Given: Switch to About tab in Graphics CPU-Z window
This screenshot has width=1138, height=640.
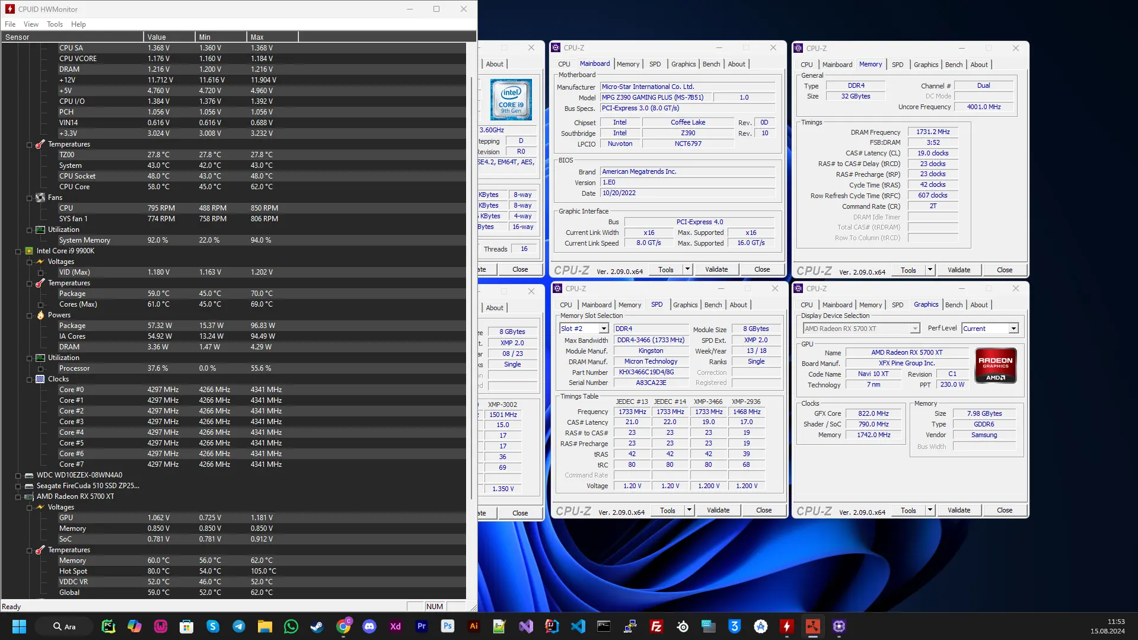Looking at the screenshot, I should point(979,305).
